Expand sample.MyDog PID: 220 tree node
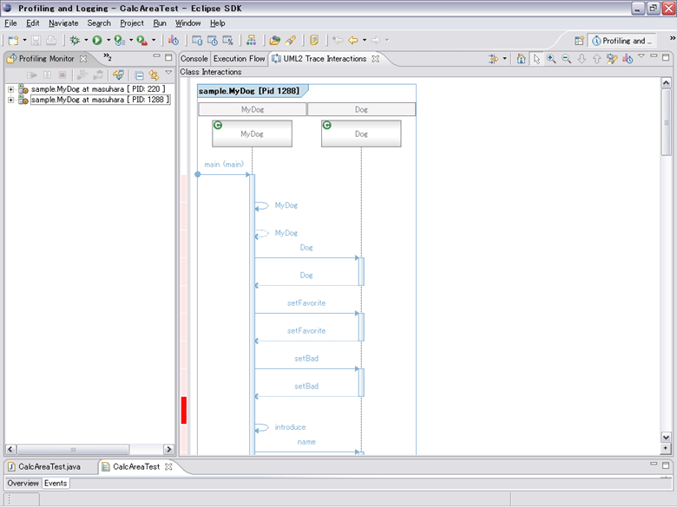677x507 pixels. click(10, 89)
